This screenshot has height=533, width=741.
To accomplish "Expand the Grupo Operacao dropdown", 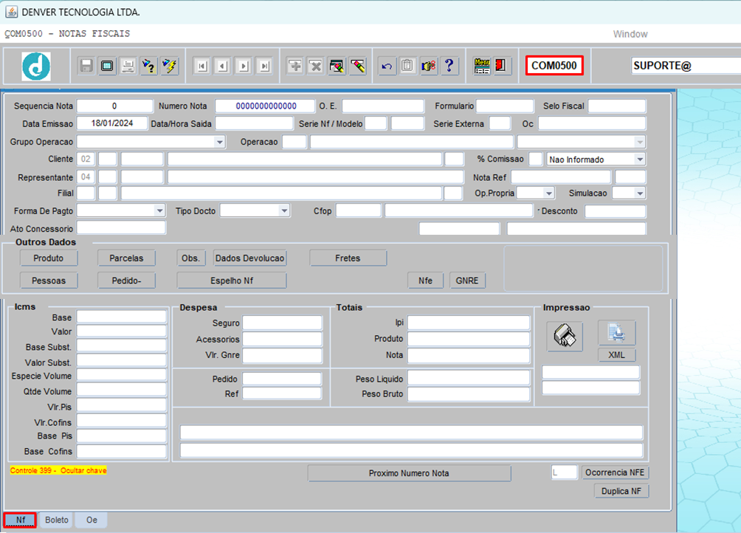I will click(220, 142).
